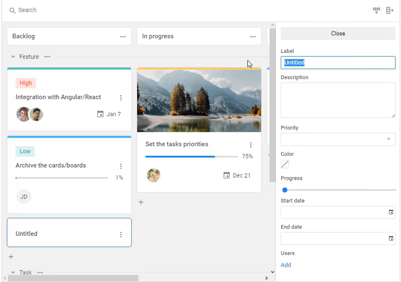Select the Untitled card
The width and height of the screenshot is (401, 282).
click(69, 233)
